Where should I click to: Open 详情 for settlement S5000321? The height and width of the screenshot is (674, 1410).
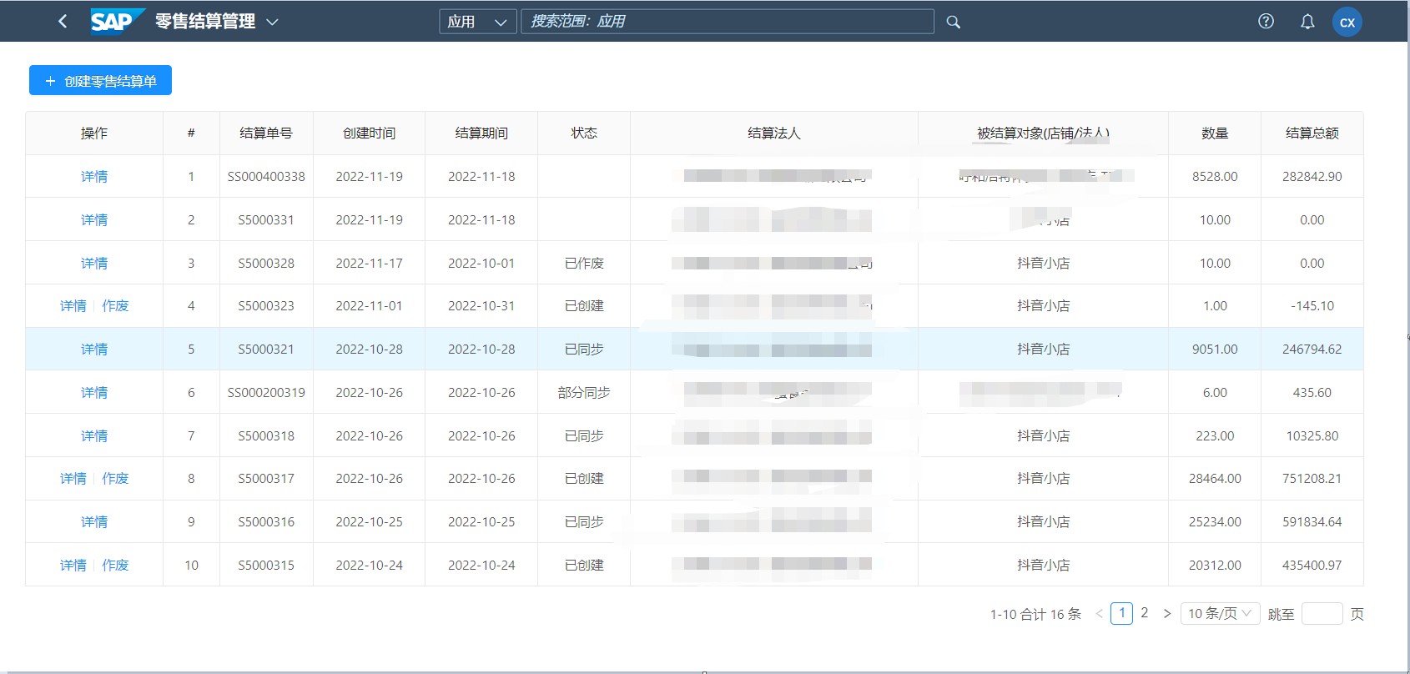tap(94, 350)
